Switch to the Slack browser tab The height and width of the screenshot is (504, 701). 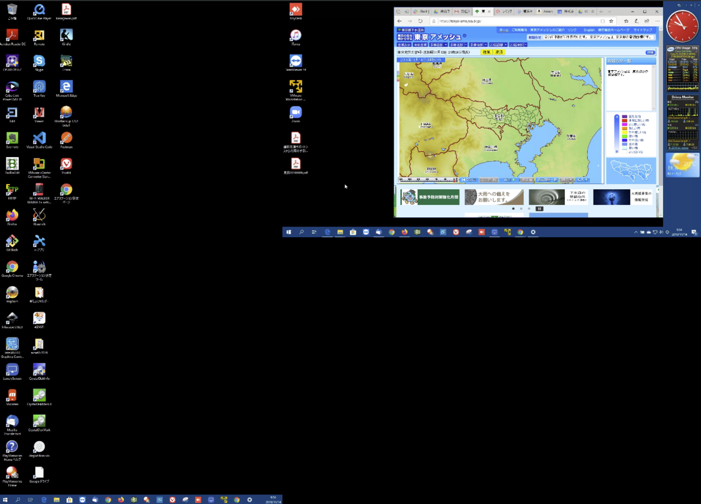(421, 12)
